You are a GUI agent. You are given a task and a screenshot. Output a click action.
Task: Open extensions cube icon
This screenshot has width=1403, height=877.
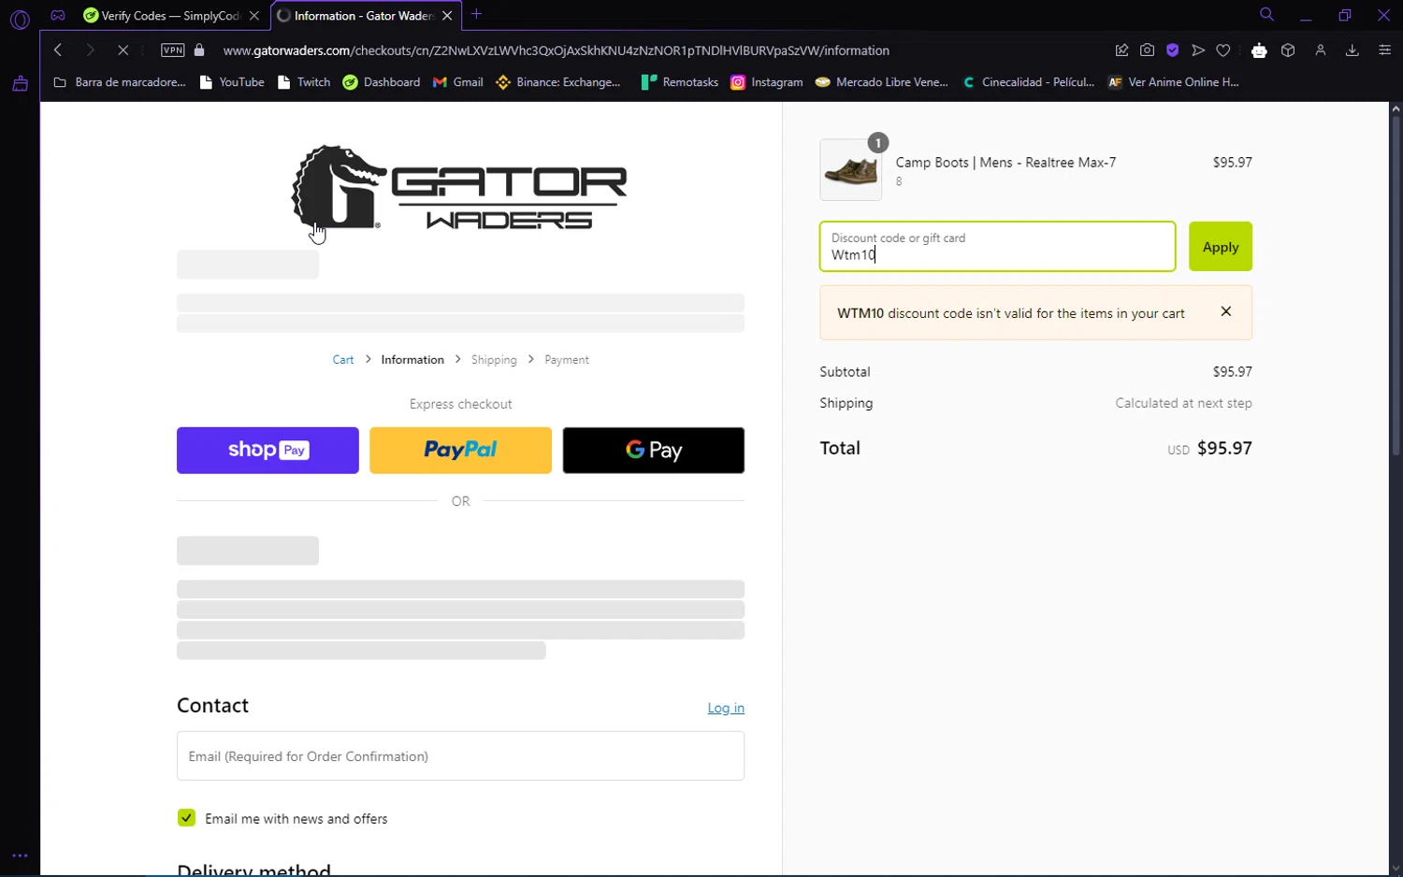tap(1288, 50)
